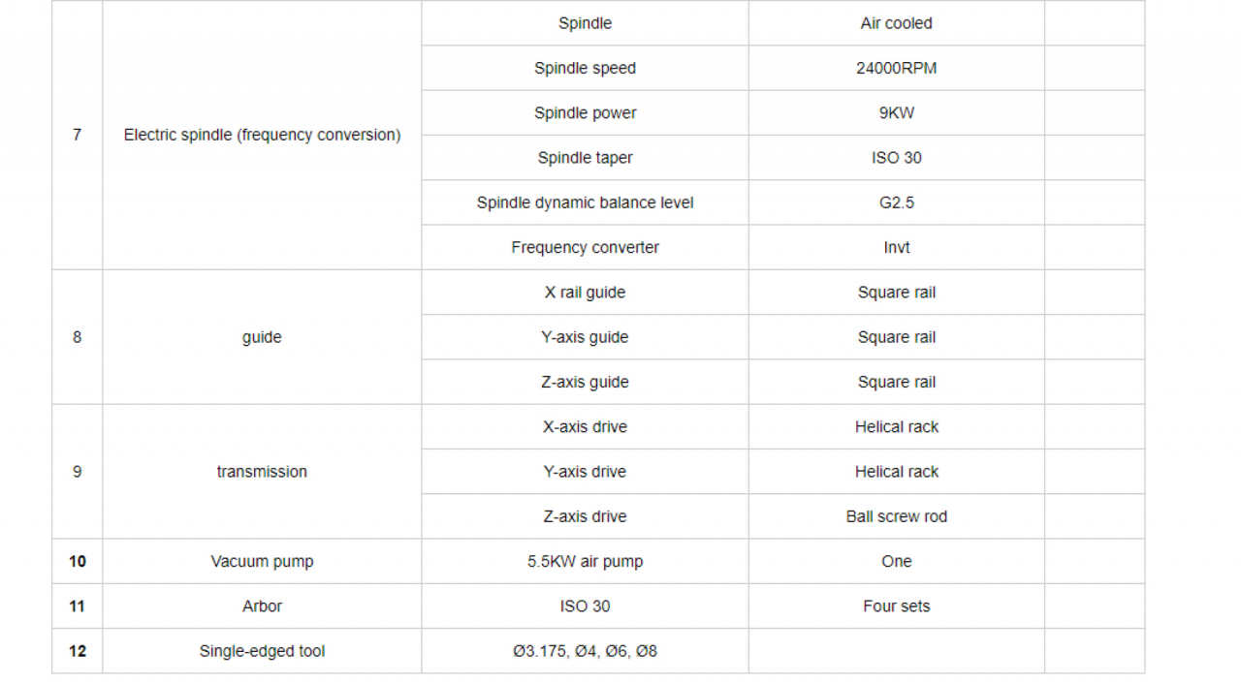
Task: Click the "Air cooled" spindle value cell
Action: click(x=896, y=23)
